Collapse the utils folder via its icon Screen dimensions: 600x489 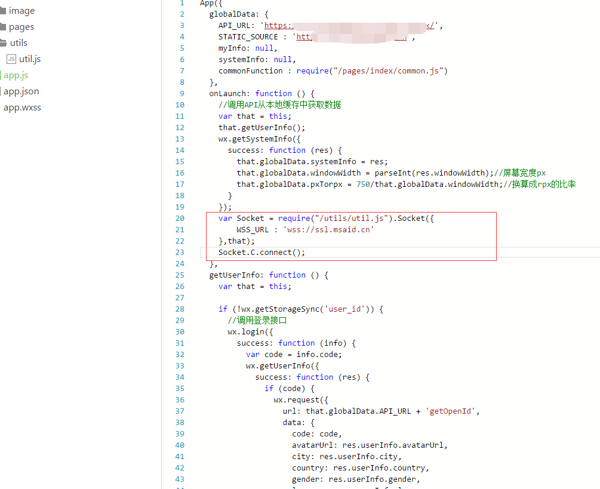click(3, 43)
